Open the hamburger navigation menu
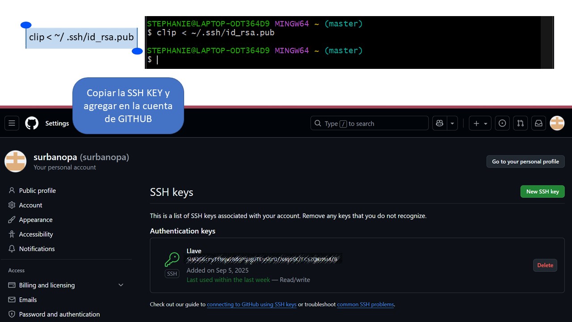The height and width of the screenshot is (322, 572). (x=12, y=123)
